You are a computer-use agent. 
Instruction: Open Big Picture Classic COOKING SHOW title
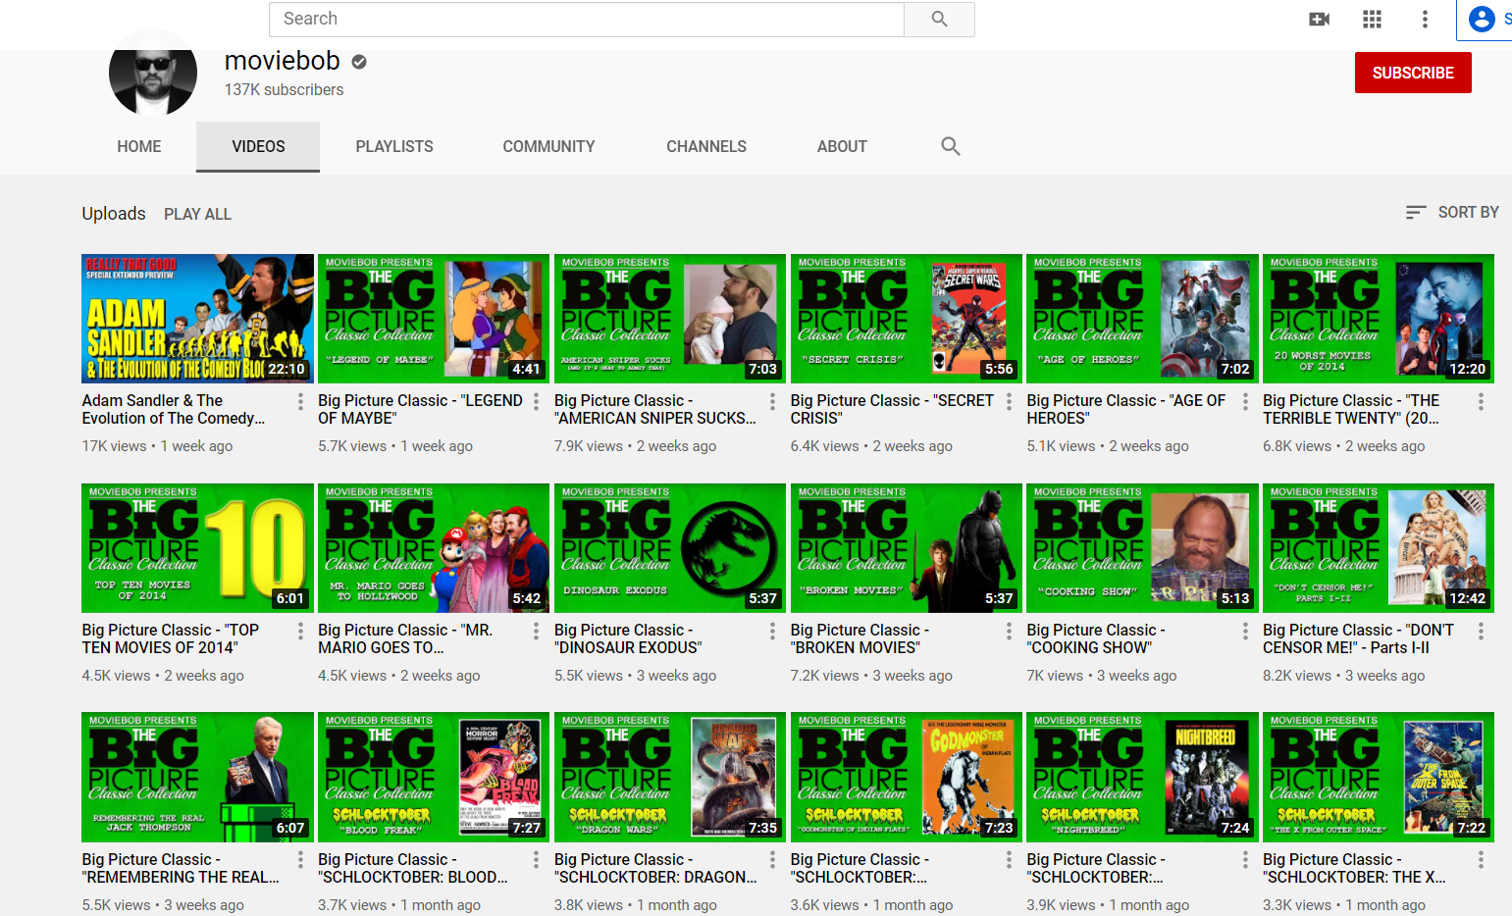(x=1096, y=638)
